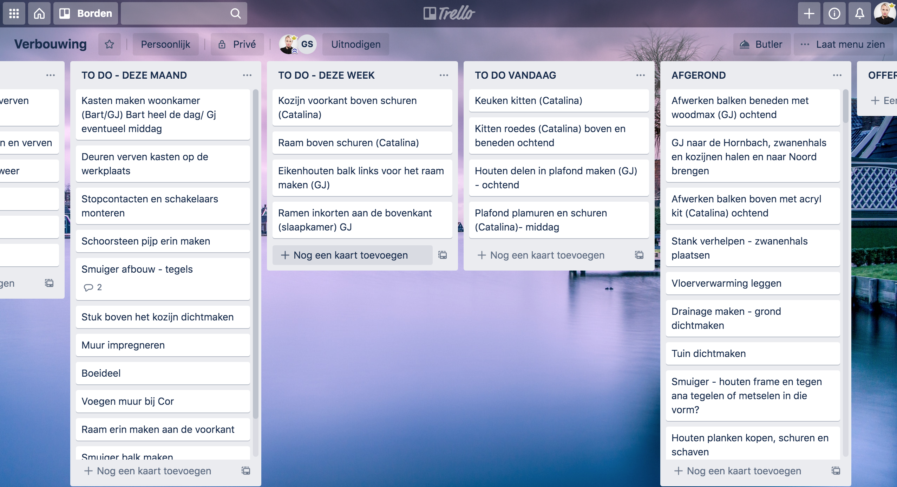Image resolution: width=897 pixels, height=487 pixels.
Task: Open list menu for TO DO - DEZE MAAND
Action: click(x=247, y=75)
